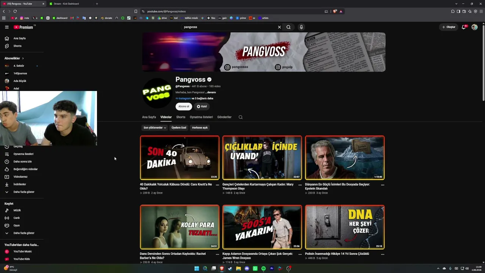Open a new browser tab
Viewport: 485px width, 273px height.
(97, 4)
